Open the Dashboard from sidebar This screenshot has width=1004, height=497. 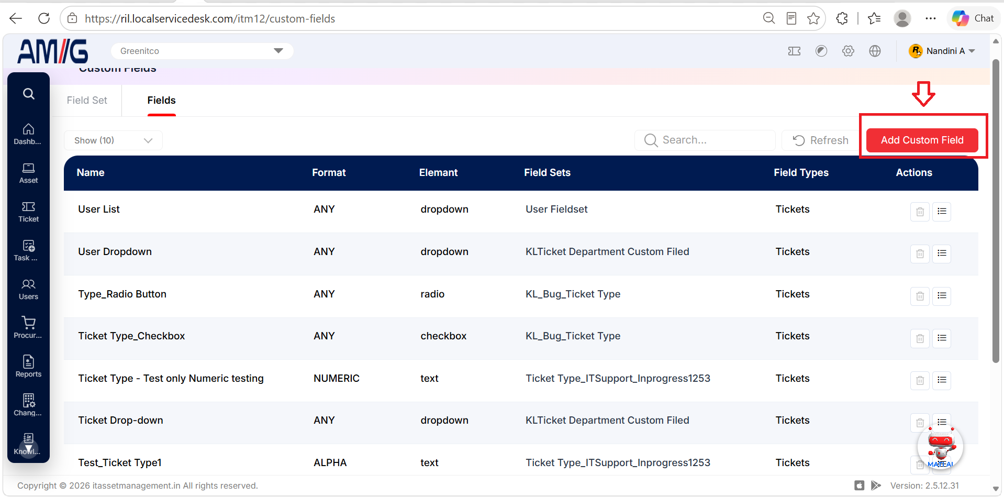pos(28,135)
